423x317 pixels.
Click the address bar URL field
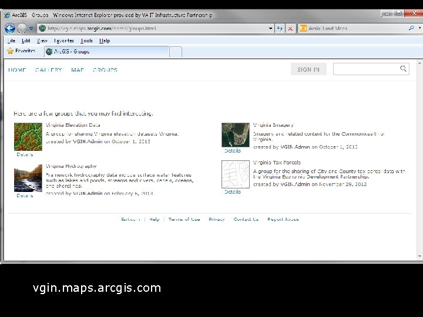click(155, 28)
